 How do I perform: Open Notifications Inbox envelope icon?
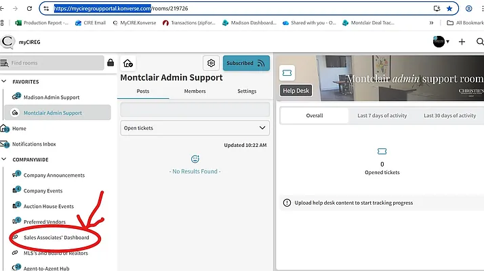(x=5, y=144)
